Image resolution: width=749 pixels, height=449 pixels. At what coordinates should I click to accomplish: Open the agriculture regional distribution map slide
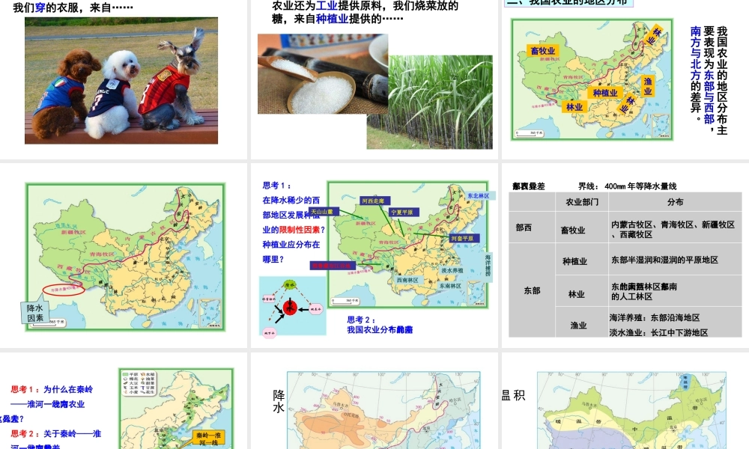pyautogui.click(x=625, y=79)
